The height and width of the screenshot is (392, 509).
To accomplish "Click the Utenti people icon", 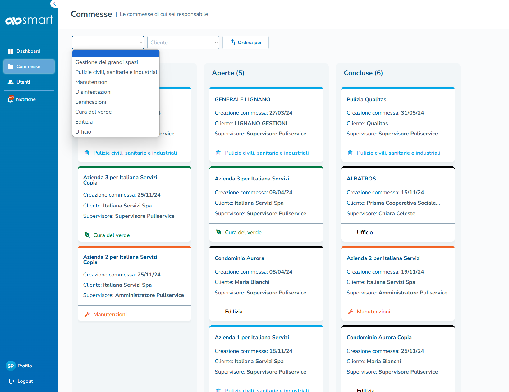I will click(11, 82).
